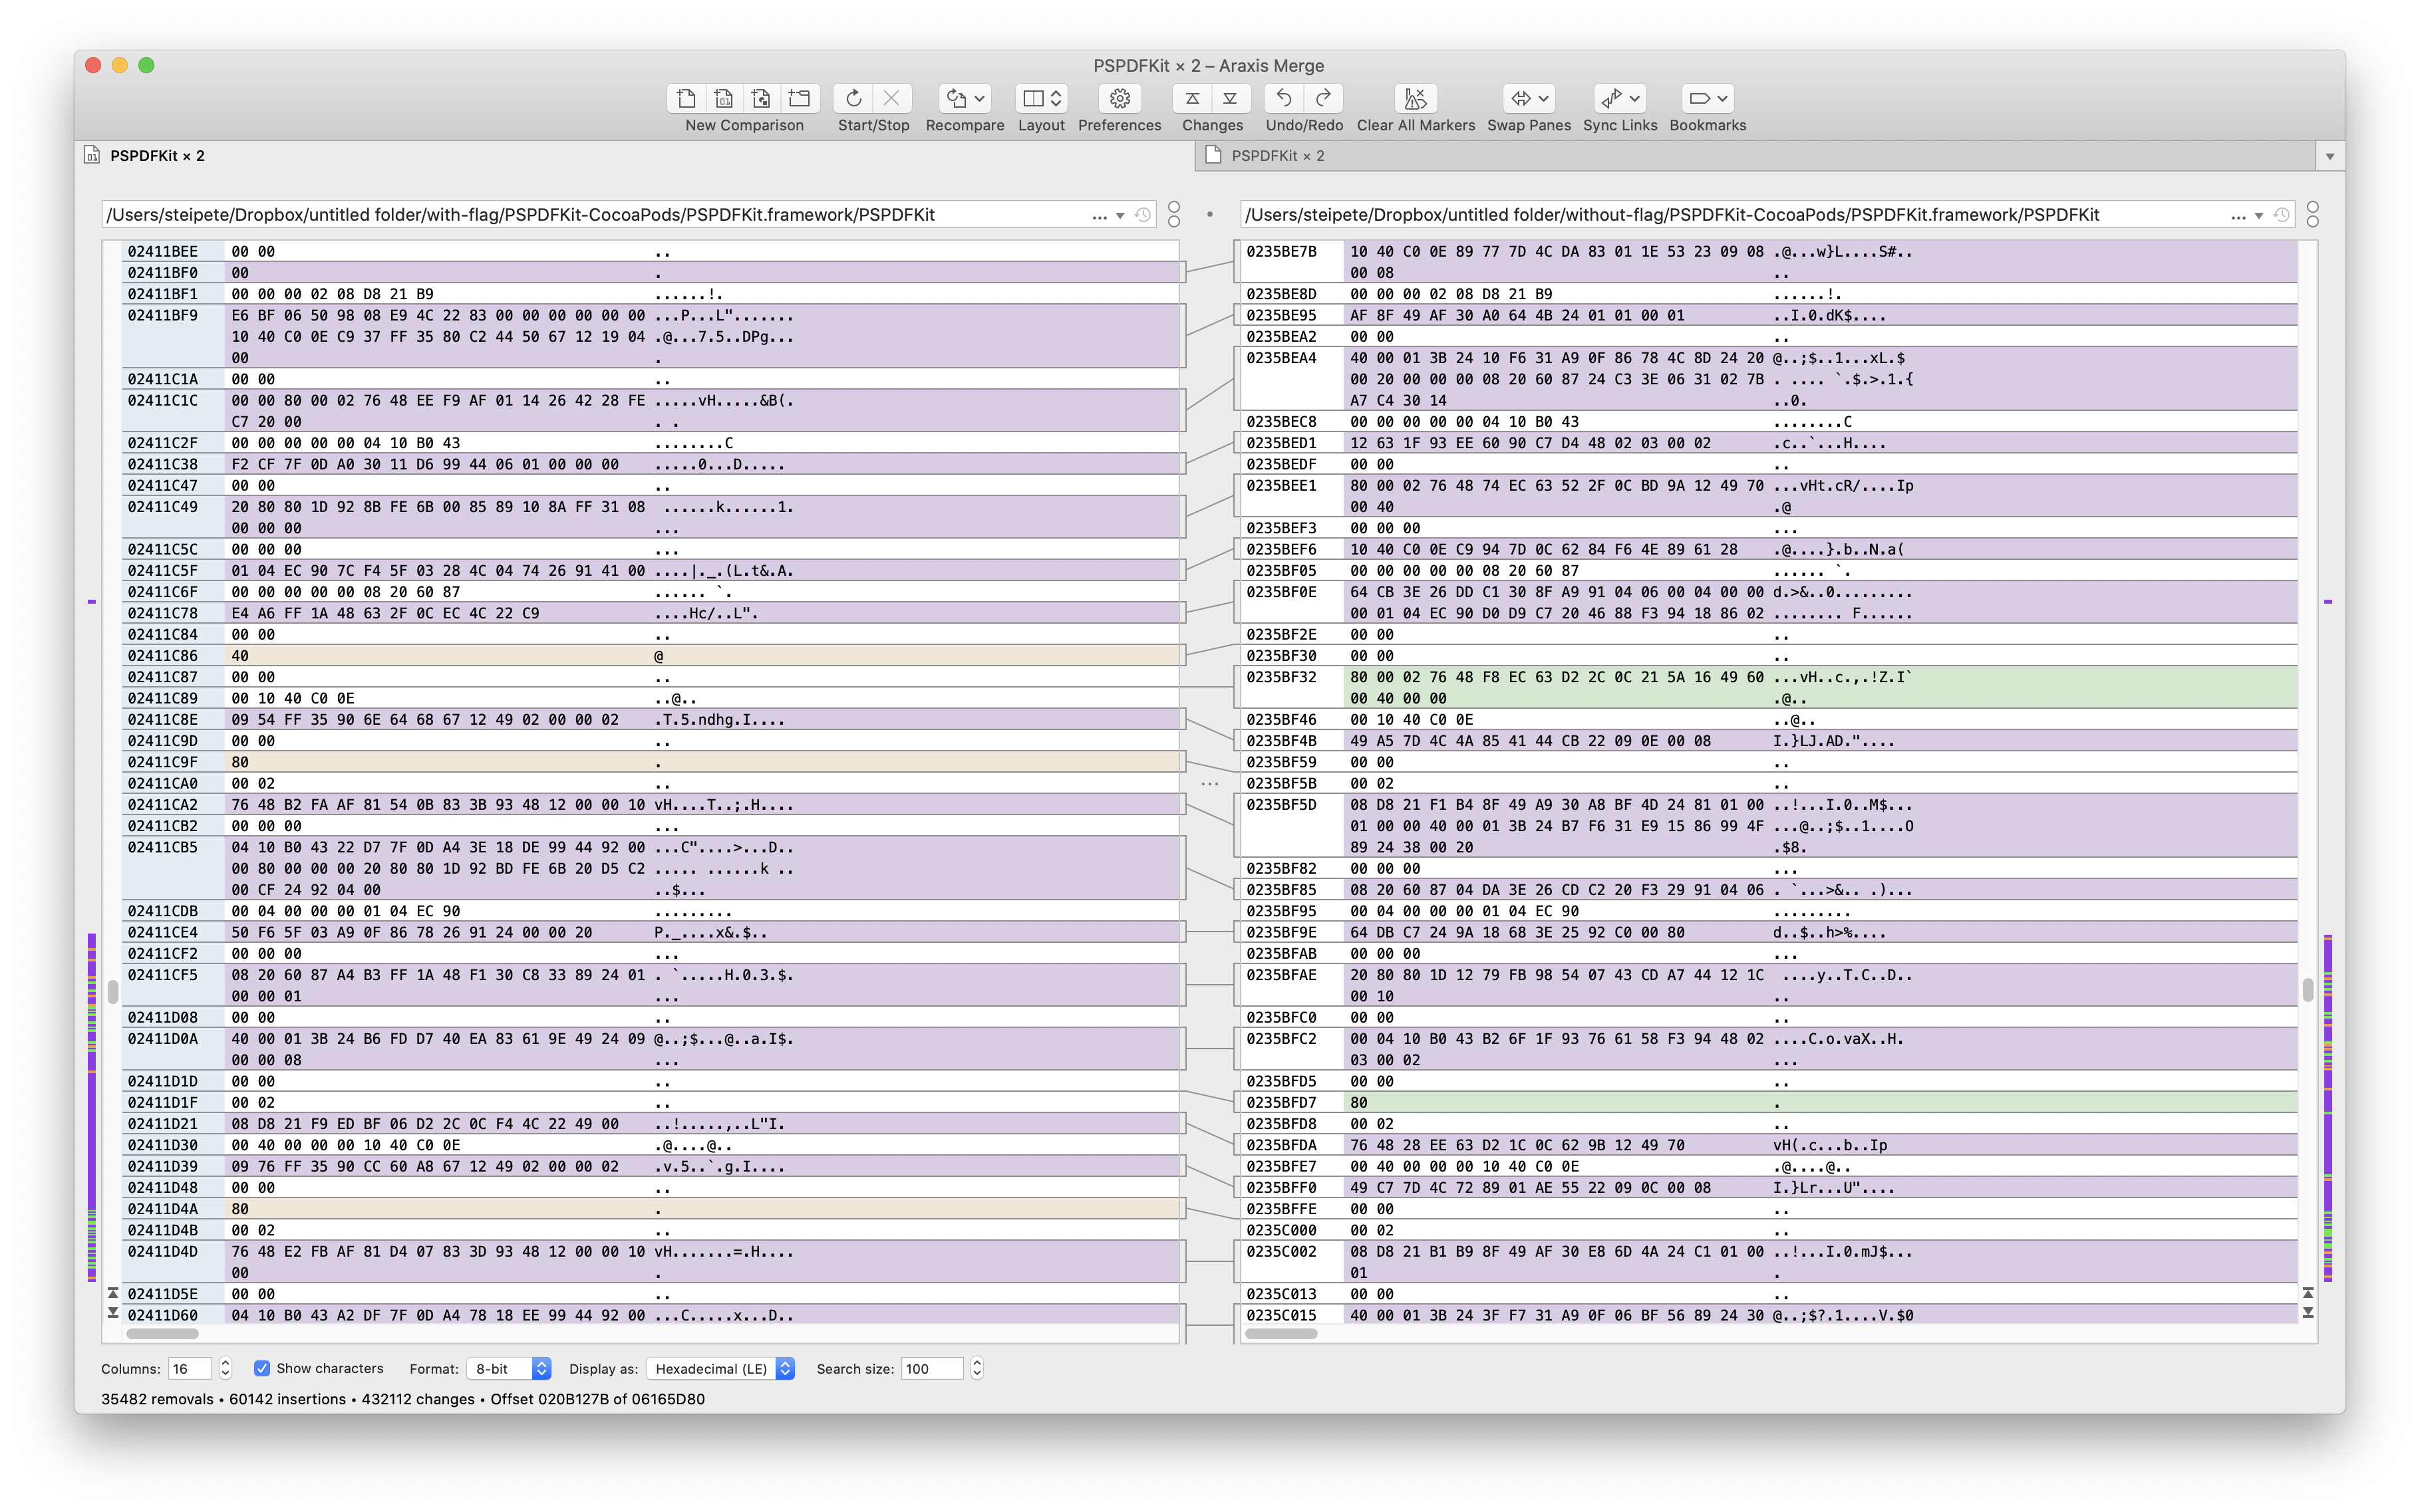Image resolution: width=2420 pixels, height=1512 pixels.
Task: Open the Sync Links dropdown
Action: [1634, 98]
